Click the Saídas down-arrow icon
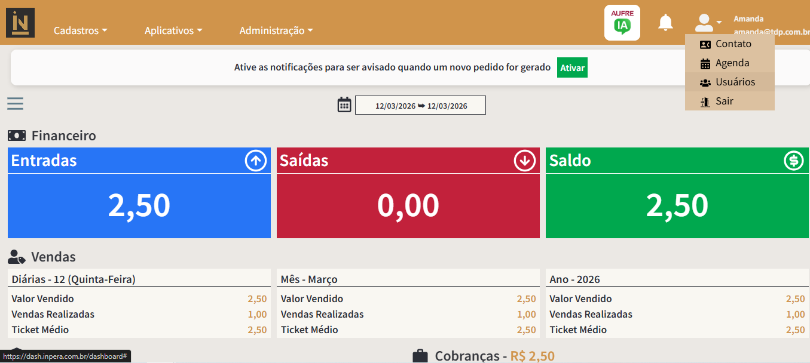Viewport: 810px width, 363px height. coord(525,161)
